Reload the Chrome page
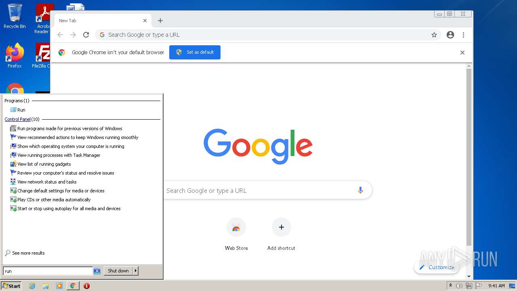This screenshot has width=517, height=291. 86,35
